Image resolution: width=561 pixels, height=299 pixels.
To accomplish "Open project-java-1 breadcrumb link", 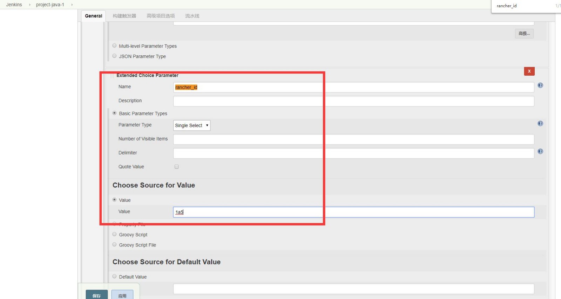I will [50, 5].
